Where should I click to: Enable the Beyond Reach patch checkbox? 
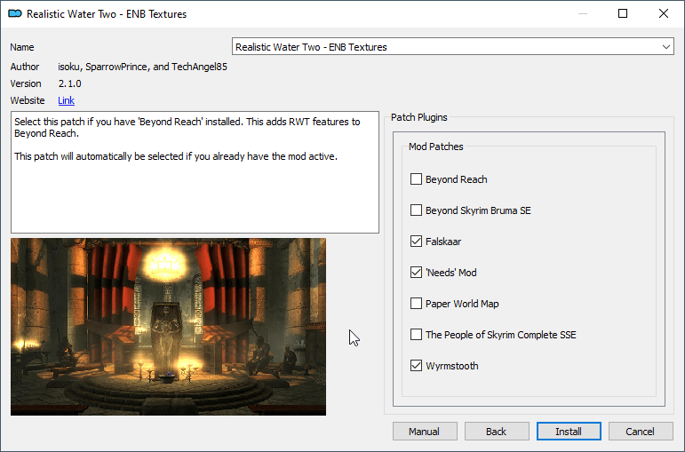416,179
